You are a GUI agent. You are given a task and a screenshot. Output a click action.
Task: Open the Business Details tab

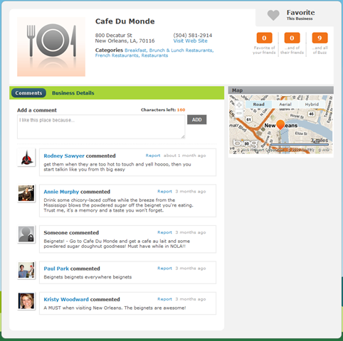(73, 93)
